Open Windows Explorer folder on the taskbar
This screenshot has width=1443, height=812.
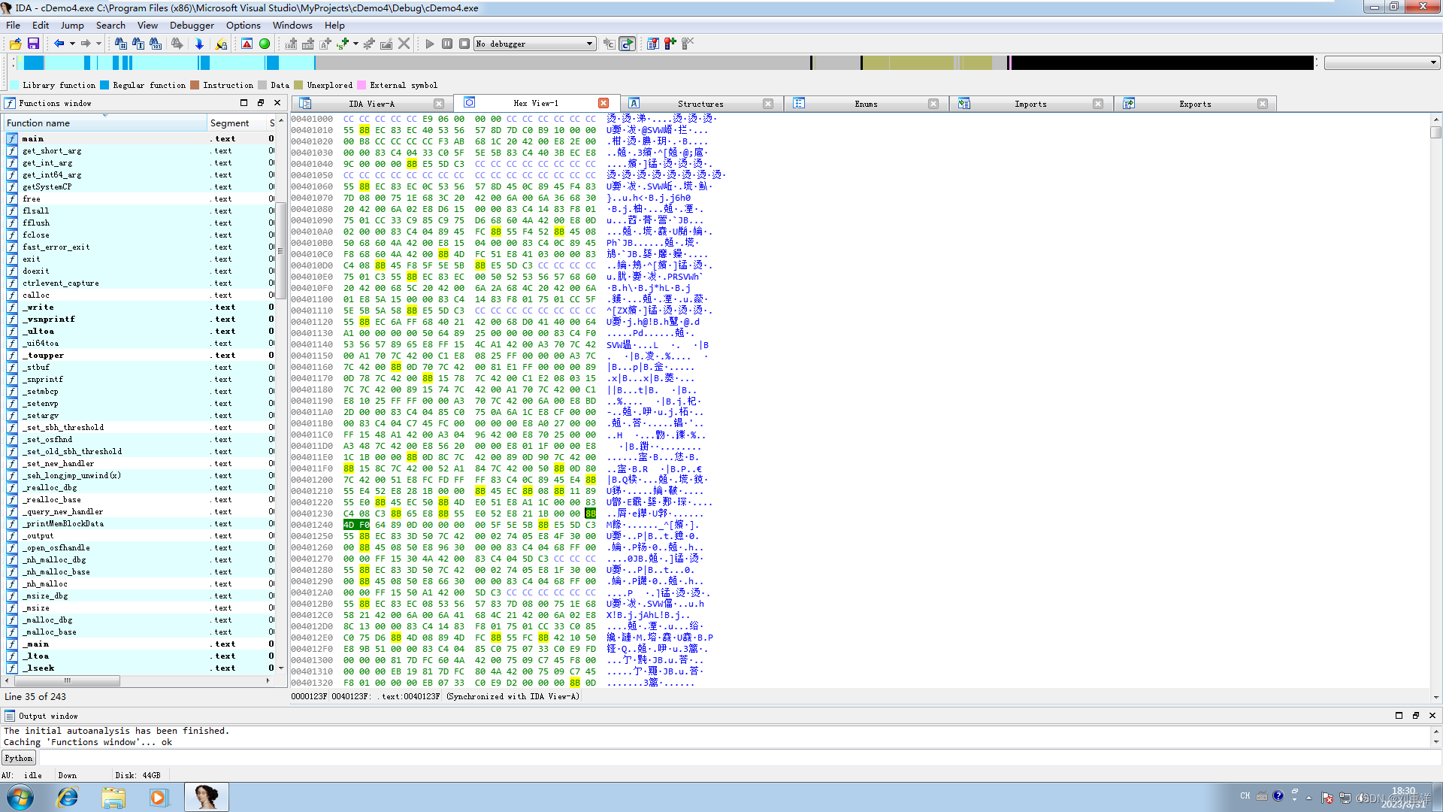(113, 797)
